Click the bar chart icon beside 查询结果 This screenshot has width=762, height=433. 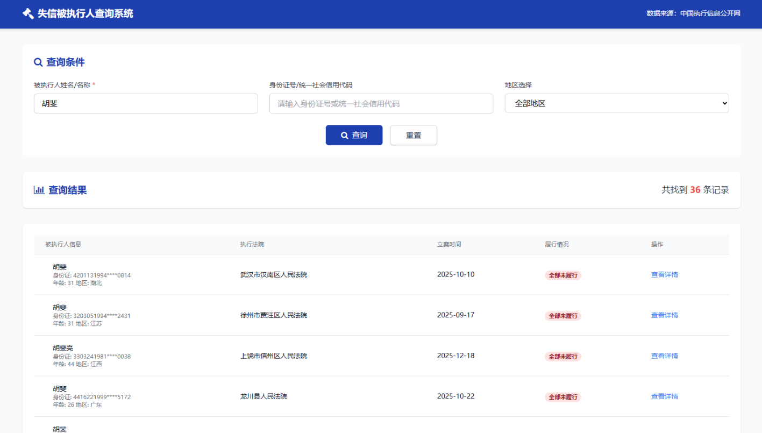[39, 190]
